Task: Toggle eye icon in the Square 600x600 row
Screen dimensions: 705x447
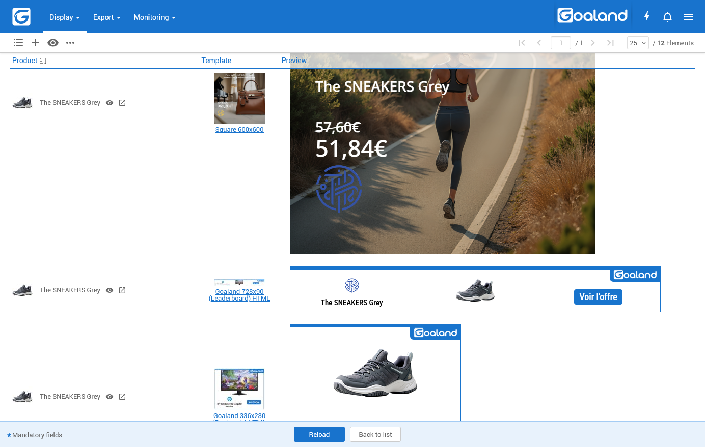Action: click(x=110, y=103)
